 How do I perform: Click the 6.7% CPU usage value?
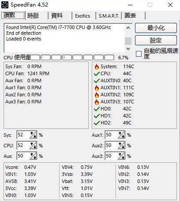coord(123,58)
